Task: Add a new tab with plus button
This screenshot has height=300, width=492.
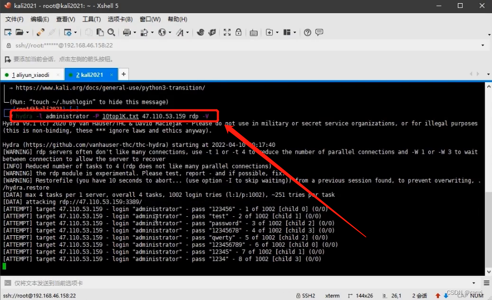Action: point(124,74)
